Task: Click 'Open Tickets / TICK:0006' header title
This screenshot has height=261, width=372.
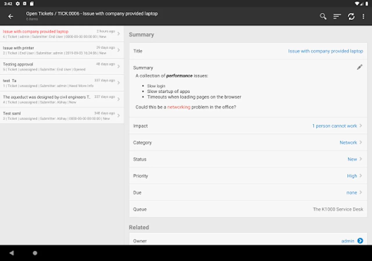Action: 92,14
